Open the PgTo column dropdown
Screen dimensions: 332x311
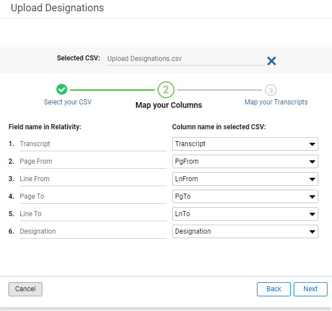[245, 196]
